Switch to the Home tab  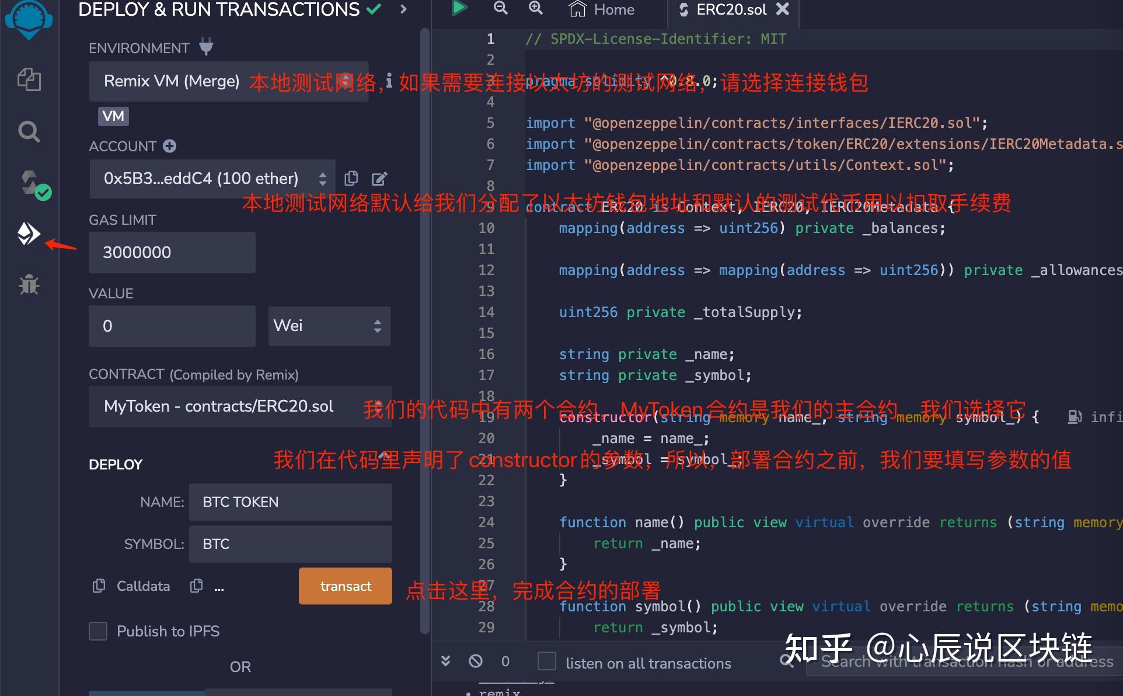point(601,10)
